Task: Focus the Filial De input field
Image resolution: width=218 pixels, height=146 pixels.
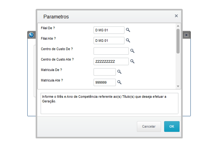Action: tap(109, 30)
